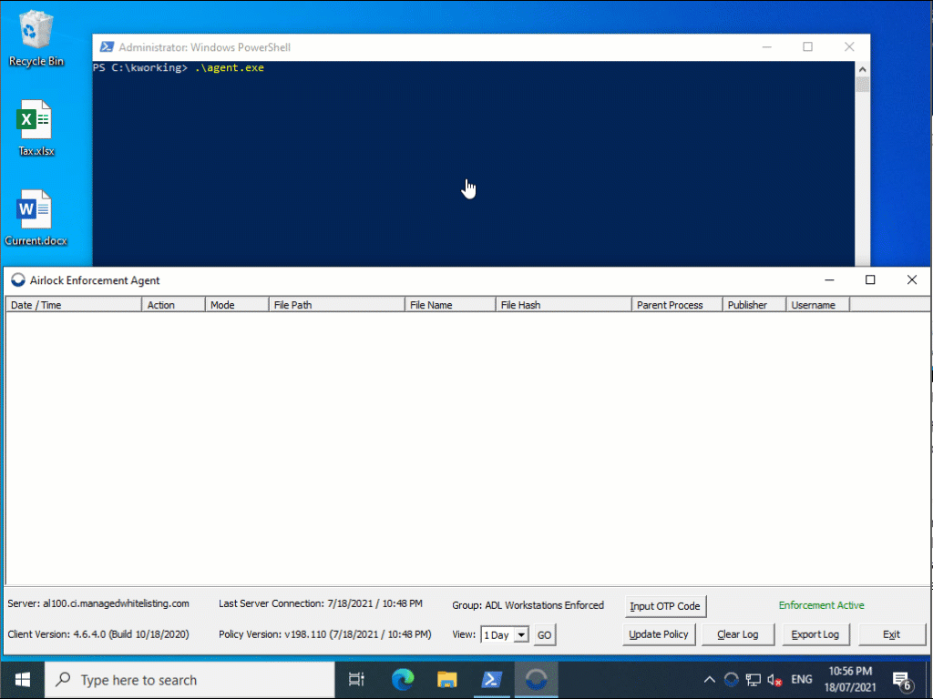Click the .\agent.exe command text
Screen dimensions: 933x699
coord(229,67)
